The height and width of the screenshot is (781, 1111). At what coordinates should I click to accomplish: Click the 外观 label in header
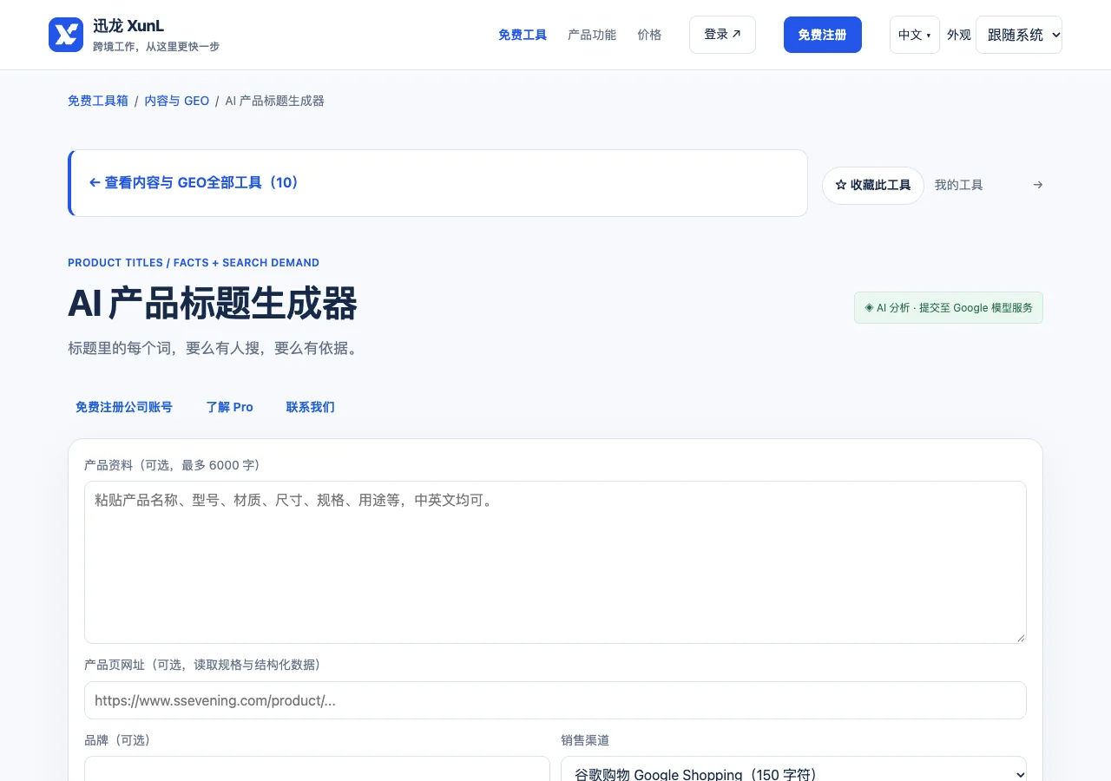(959, 35)
